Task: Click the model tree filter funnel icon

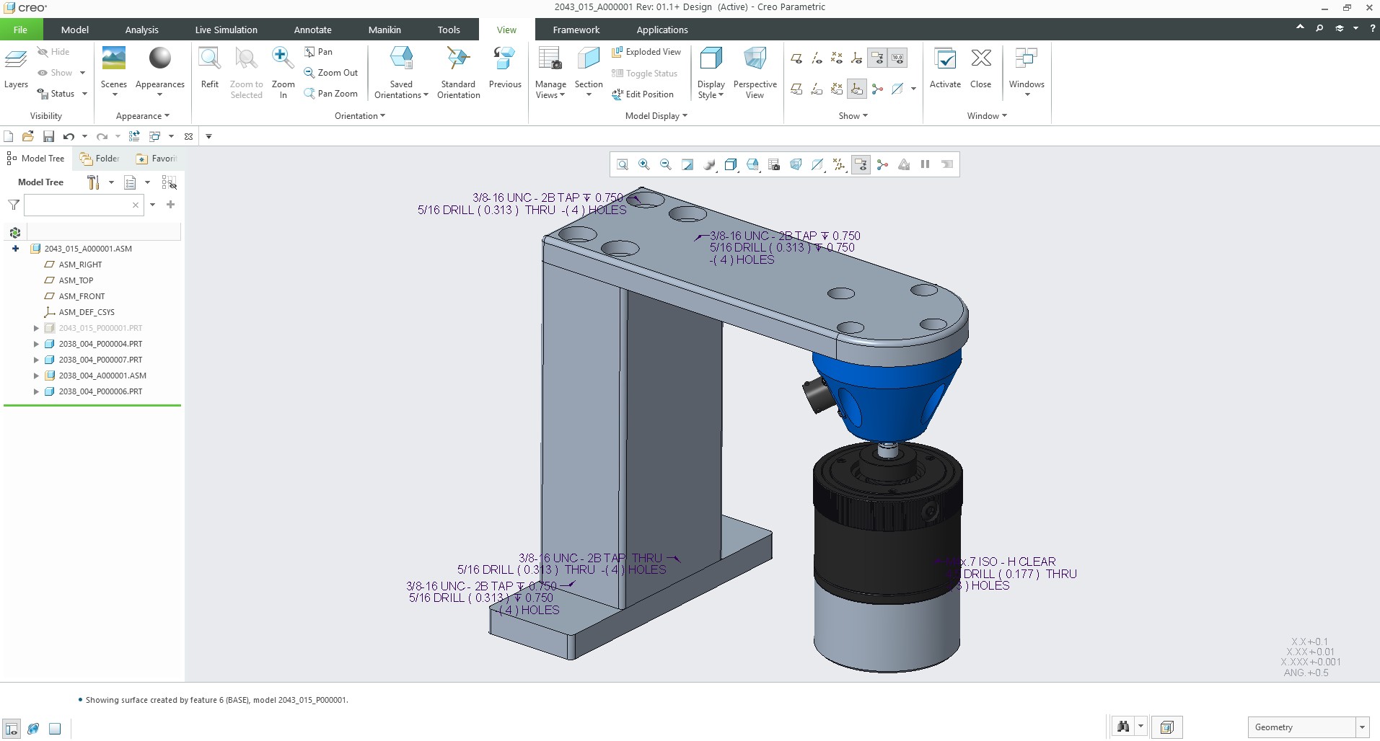Action: pyautogui.click(x=14, y=205)
